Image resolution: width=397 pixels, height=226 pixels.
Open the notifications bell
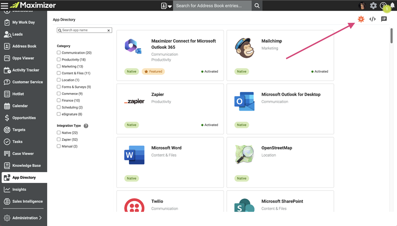(393, 6)
